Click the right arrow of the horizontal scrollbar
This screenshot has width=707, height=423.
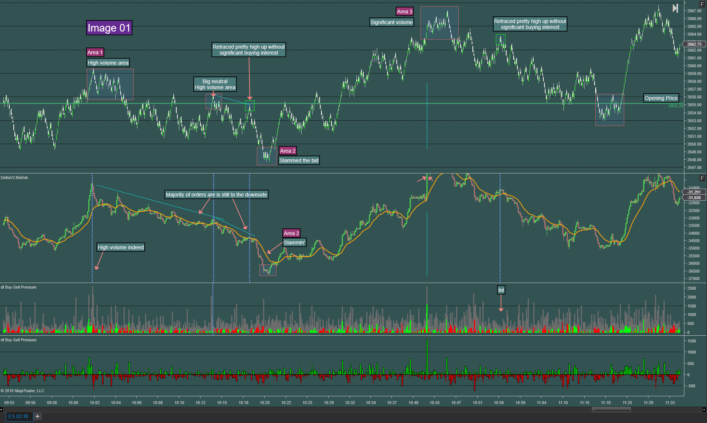point(704,410)
